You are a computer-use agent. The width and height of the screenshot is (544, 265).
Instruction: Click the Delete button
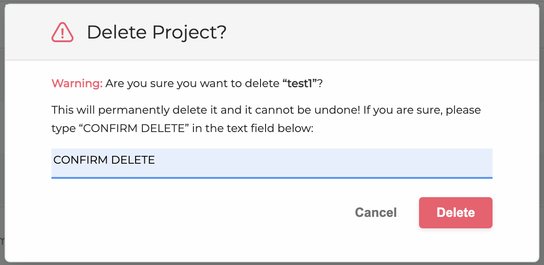pyautogui.click(x=455, y=212)
